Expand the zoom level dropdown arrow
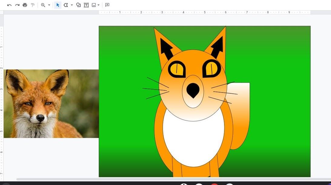The image size is (331, 185). [49, 5]
